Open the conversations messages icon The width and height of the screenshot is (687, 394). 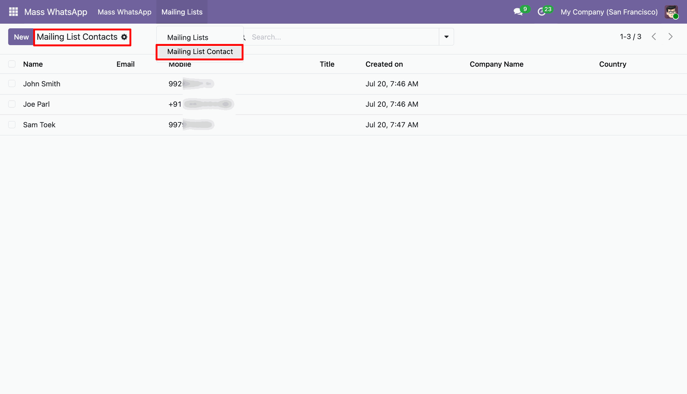pos(518,12)
